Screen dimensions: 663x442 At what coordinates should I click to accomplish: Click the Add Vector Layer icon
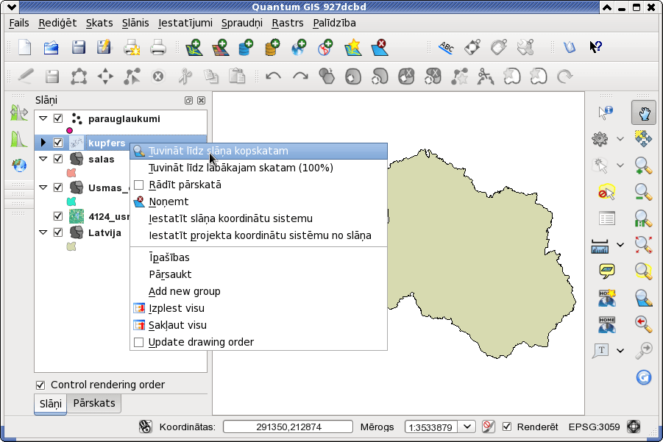click(194, 47)
